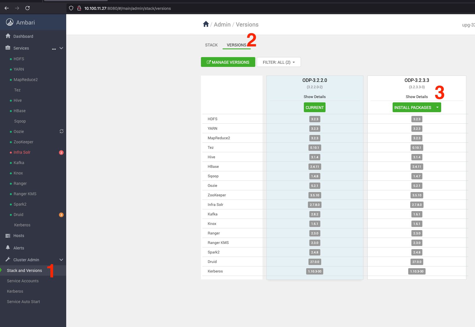Viewport: 475px width, 327px height.
Task: Open the Install Packages dropdown caret
Action: (437, 107)
